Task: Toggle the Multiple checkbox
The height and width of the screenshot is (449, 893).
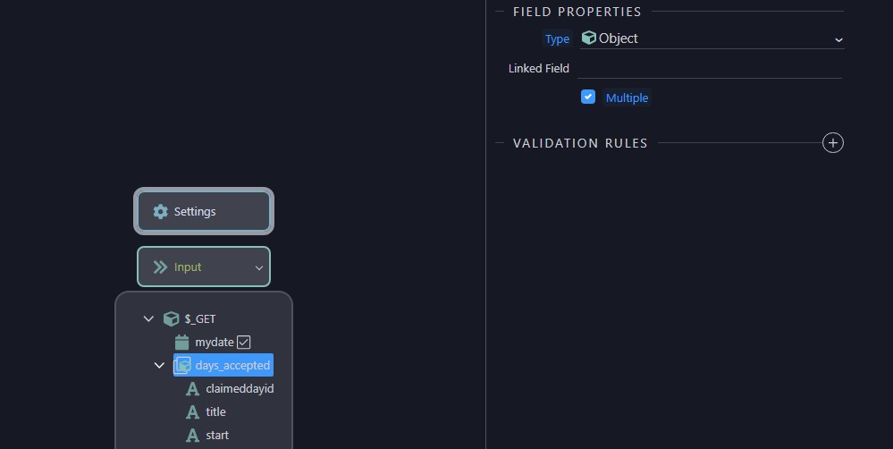Action: click(x=588, y=97)
